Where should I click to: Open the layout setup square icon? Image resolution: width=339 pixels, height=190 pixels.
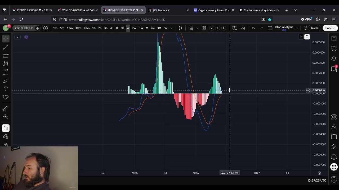pos(270,28)
